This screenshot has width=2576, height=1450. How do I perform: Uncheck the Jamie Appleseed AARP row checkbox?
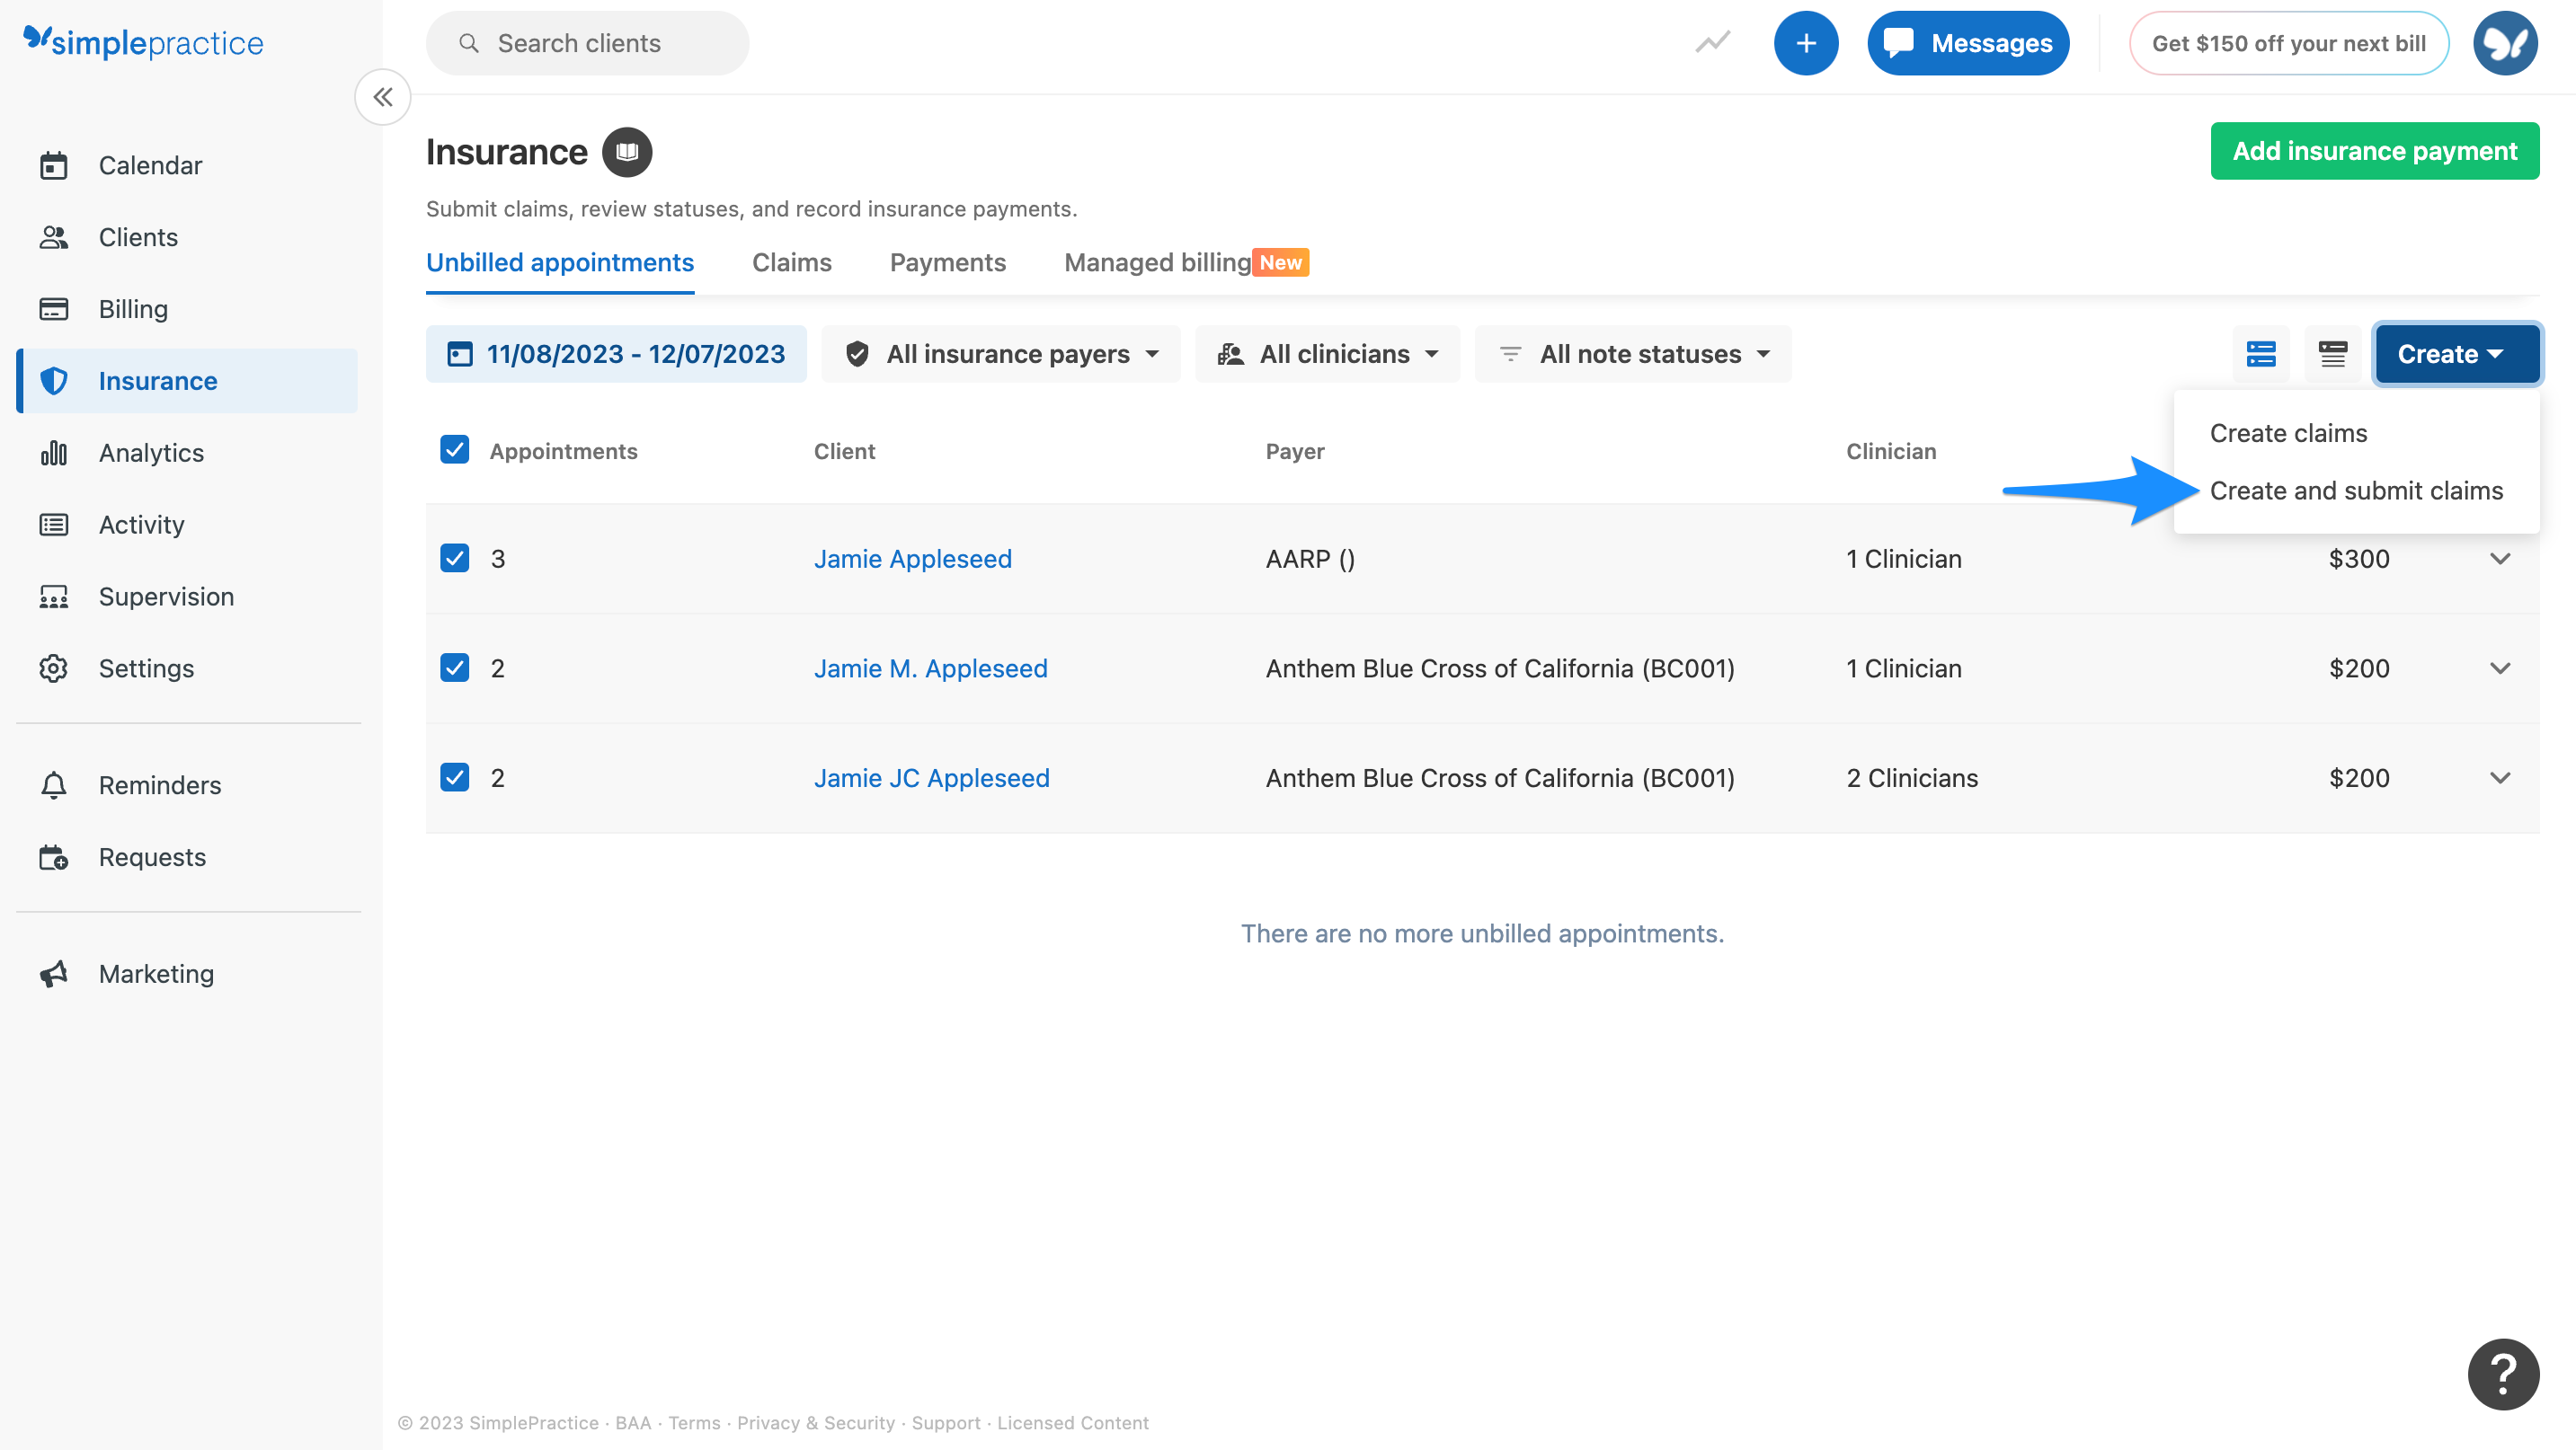pyautogui.click(x=455, y=558)
